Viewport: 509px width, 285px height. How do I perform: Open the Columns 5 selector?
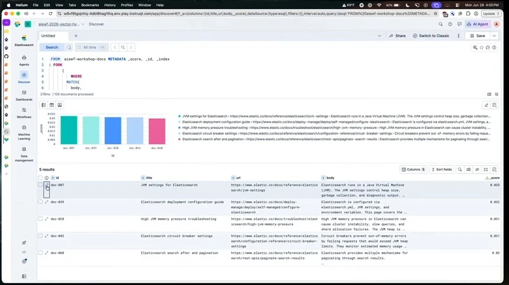point(413,169)
